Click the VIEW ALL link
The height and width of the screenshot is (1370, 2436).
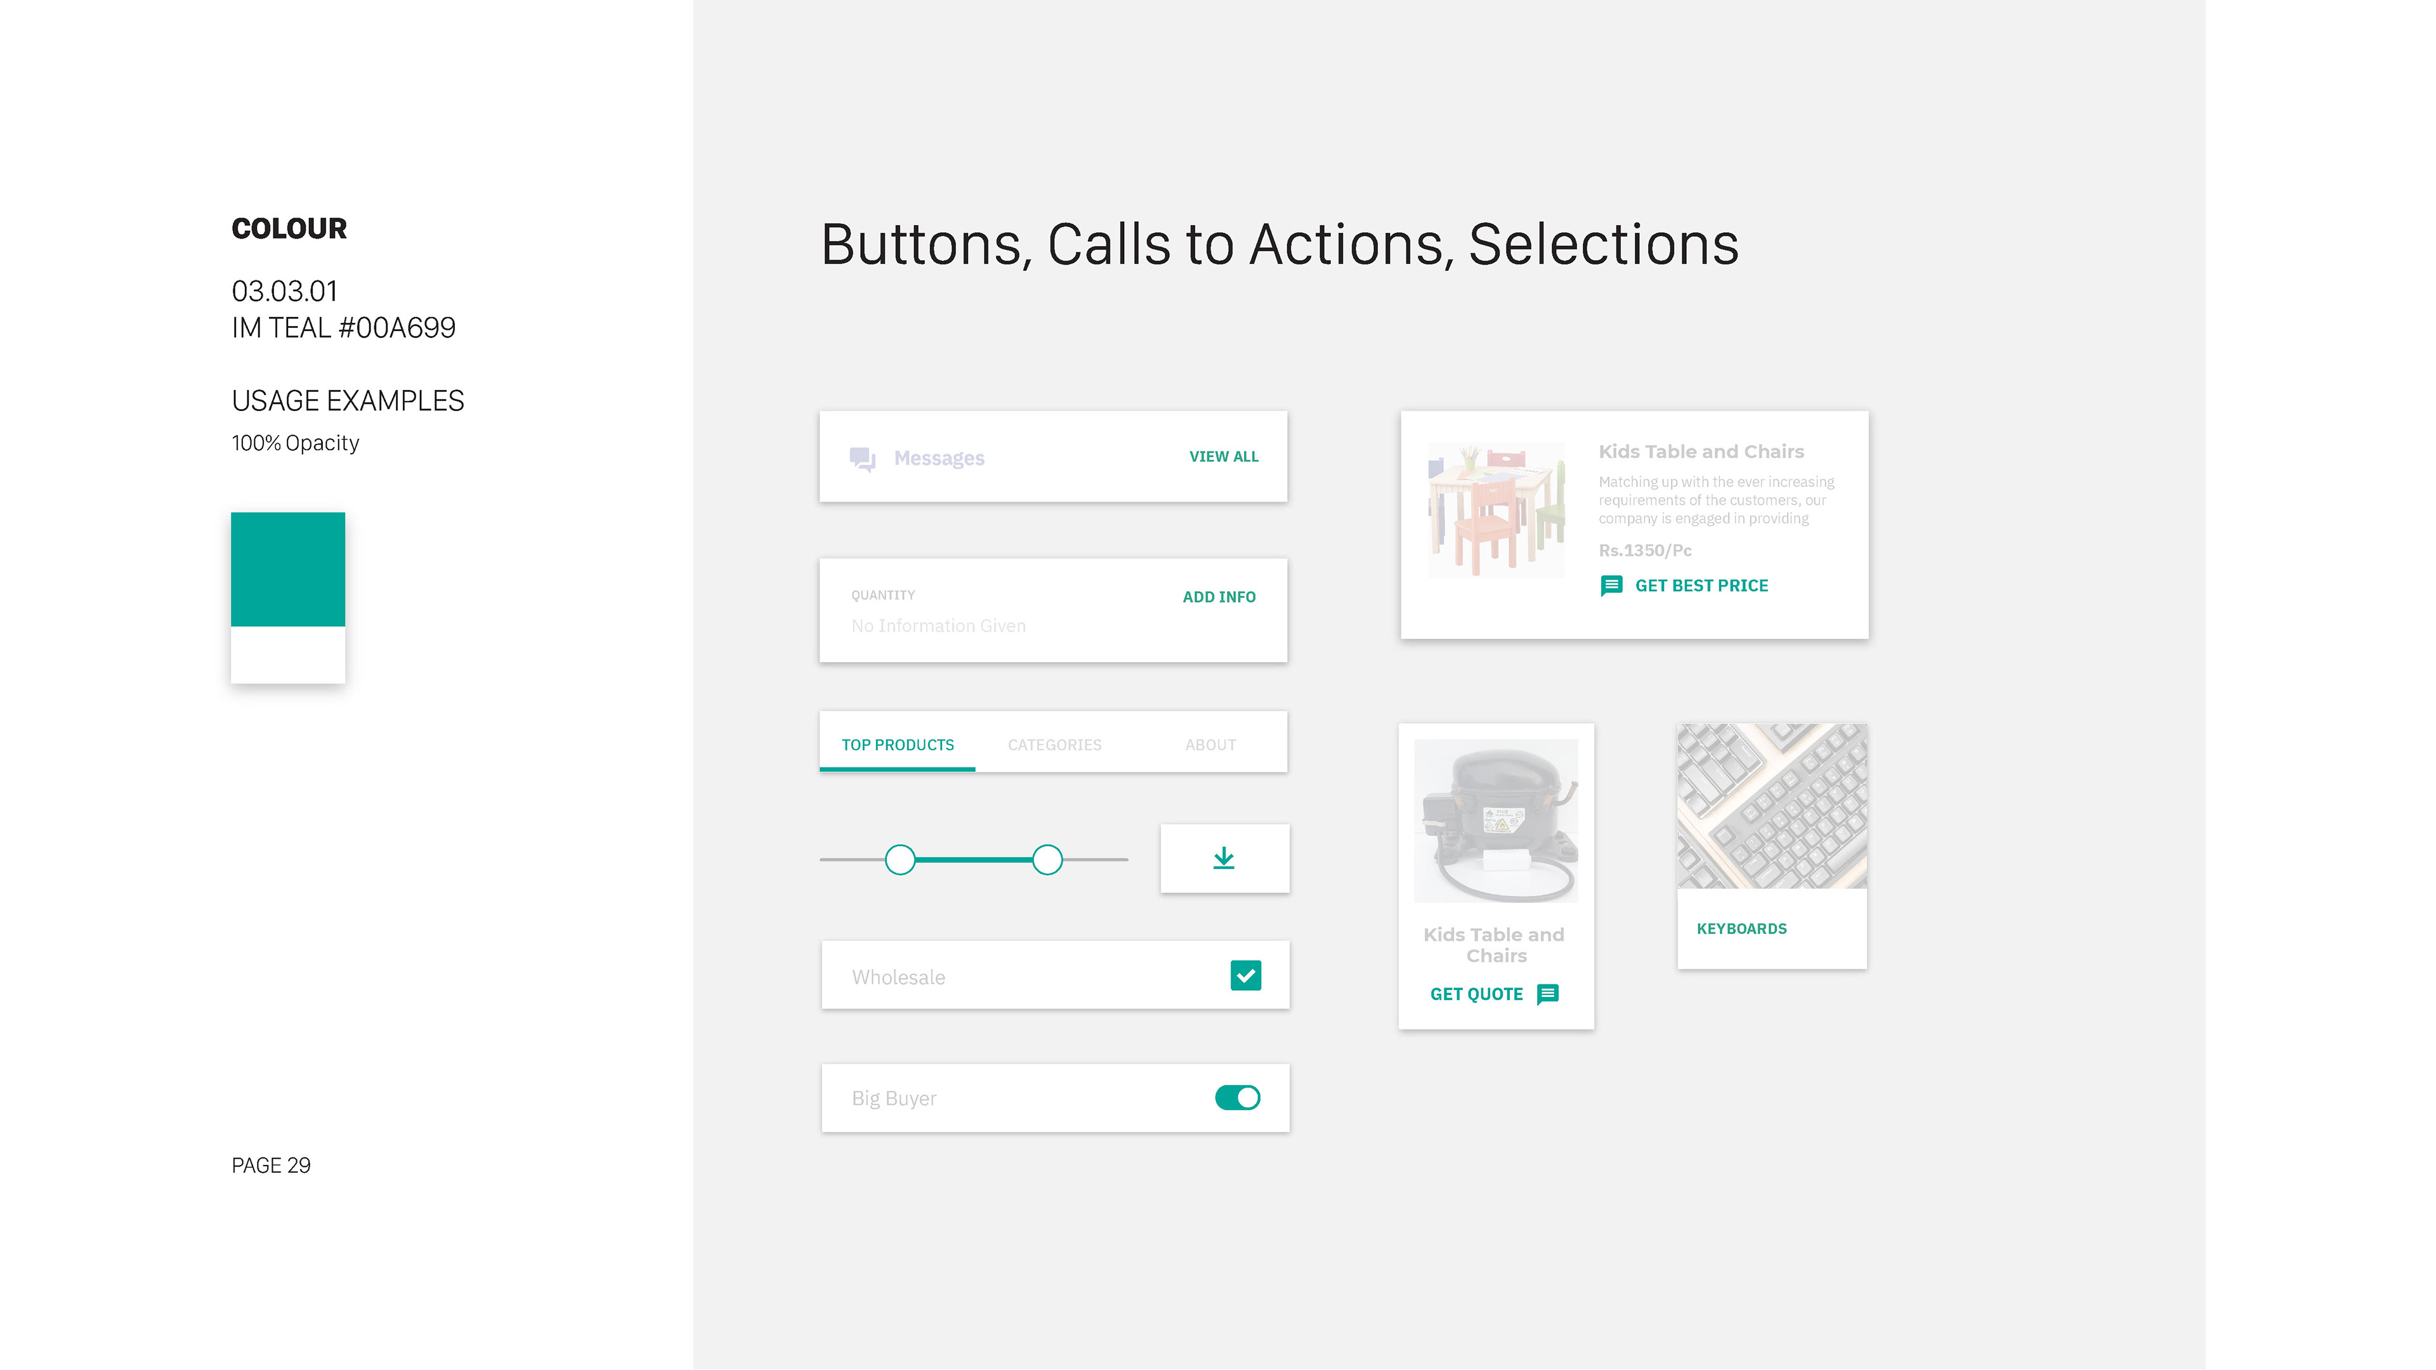tap(1224, 457)
